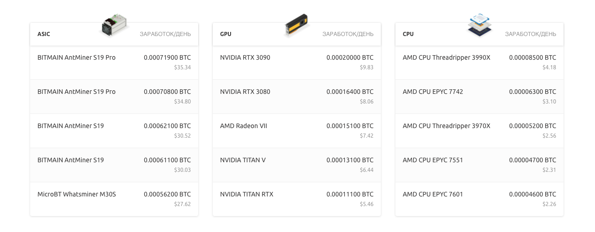595x232 pixels.
Task: Click the CPU processor chip icon
Action: point(479,25)
